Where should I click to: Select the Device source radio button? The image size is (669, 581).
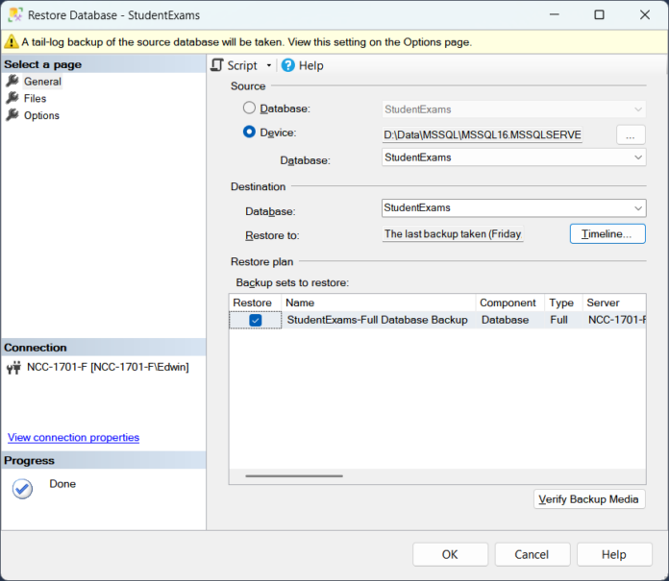(x=249, y=133)
